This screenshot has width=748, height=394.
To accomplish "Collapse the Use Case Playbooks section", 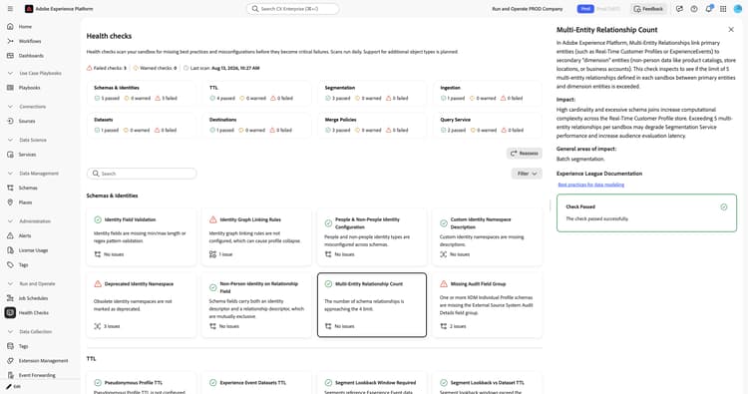I will click(11, 74).
